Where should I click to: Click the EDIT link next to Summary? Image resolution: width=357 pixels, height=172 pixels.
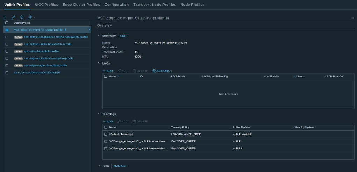tap(124, 36)
